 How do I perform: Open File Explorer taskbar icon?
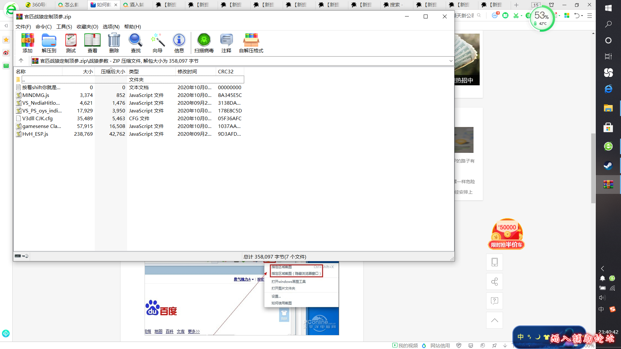point(608,108)
